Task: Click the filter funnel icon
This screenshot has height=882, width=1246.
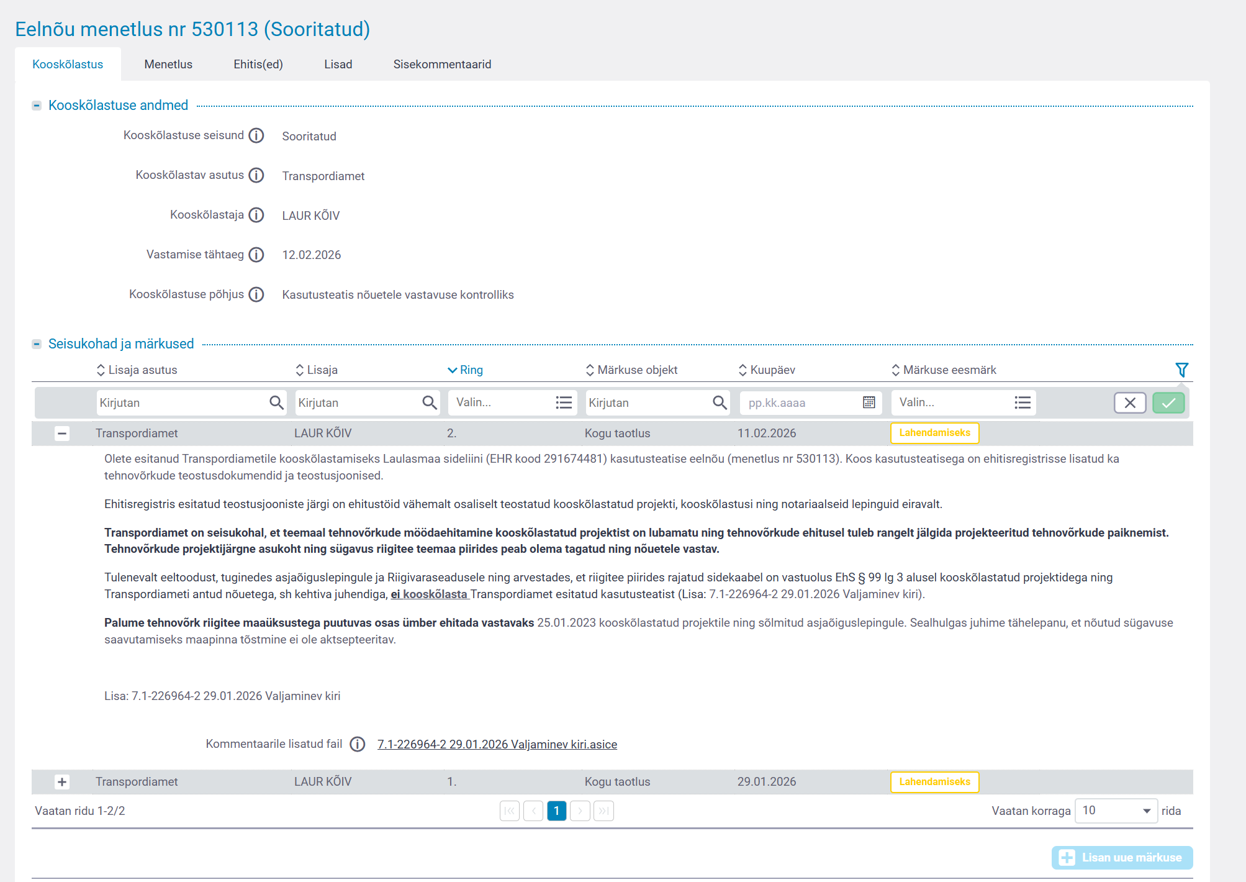Action: (1181, 370)
